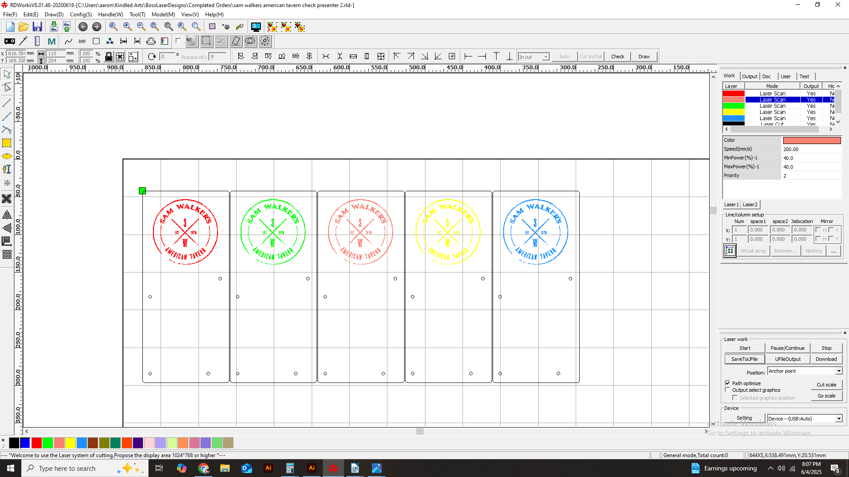Open the Edit menu
Viewport: 849px width, 477px height.
(31, 15)
